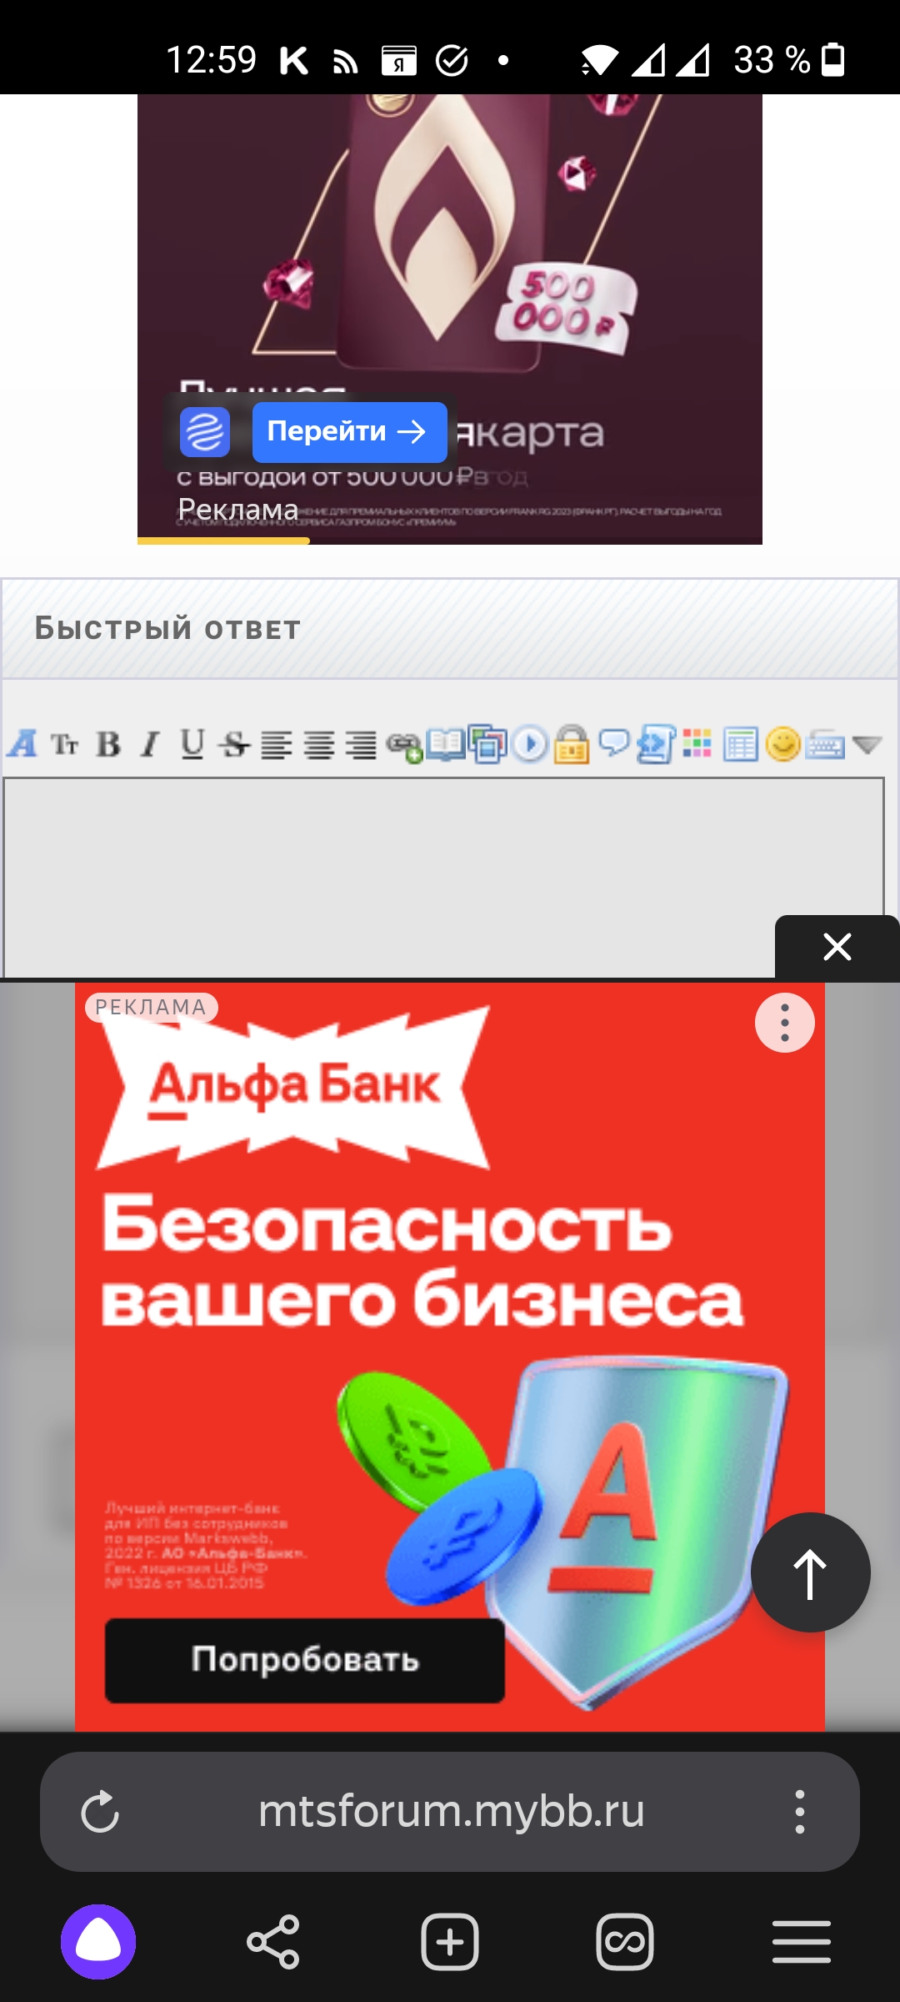
Task: Expand more toolbar options arrow
Action: click(x=867, y=744)
